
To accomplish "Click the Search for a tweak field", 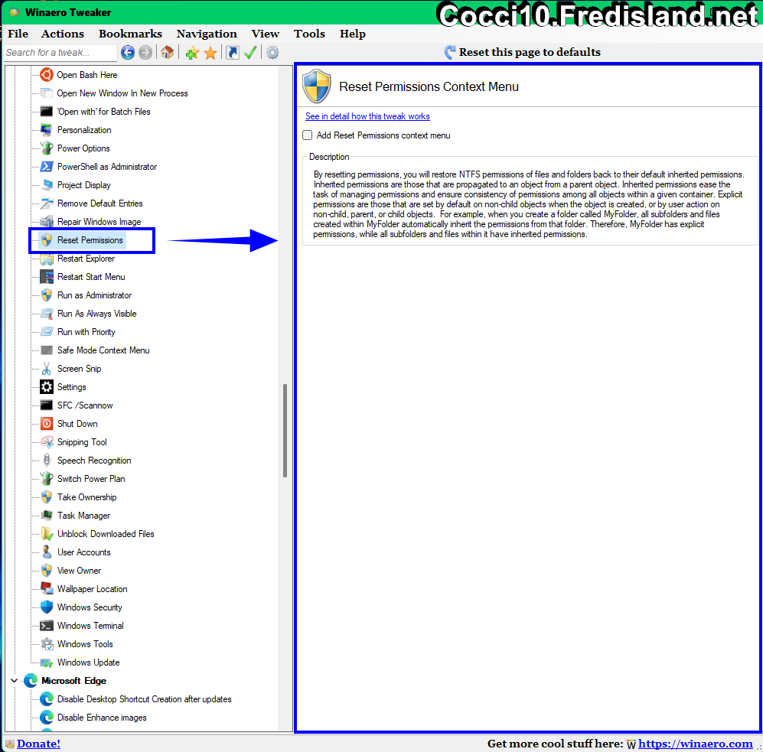I will click(60, 53).
